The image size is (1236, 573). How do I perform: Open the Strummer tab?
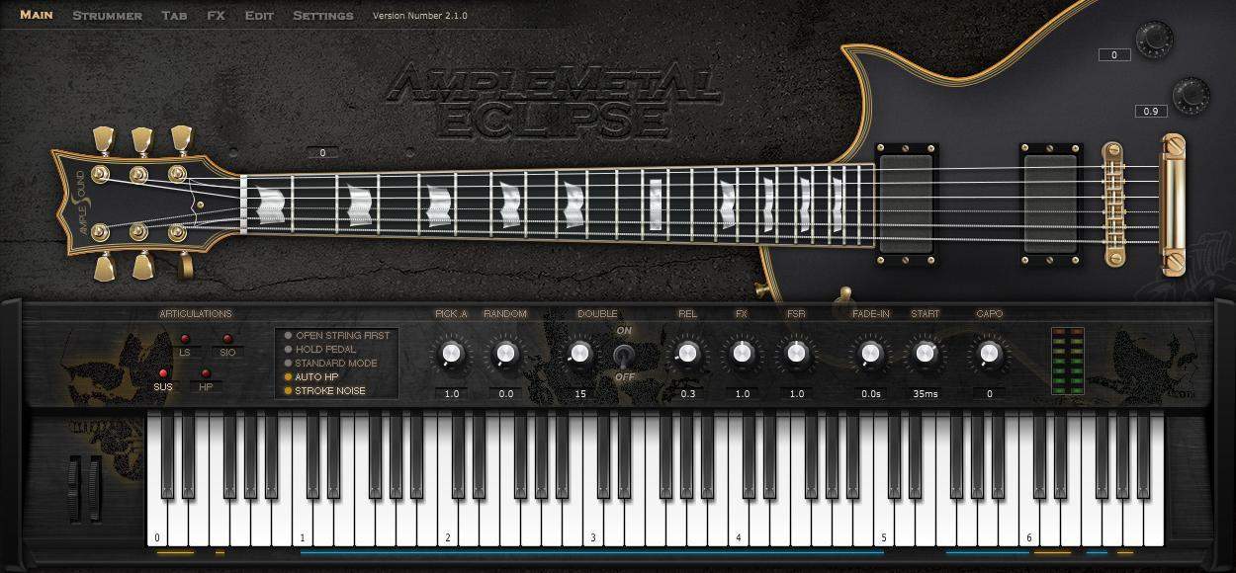(107, 16)
